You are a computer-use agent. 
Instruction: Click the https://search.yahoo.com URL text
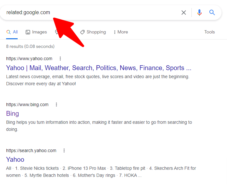pyautogui.click(x=31, y=151)
